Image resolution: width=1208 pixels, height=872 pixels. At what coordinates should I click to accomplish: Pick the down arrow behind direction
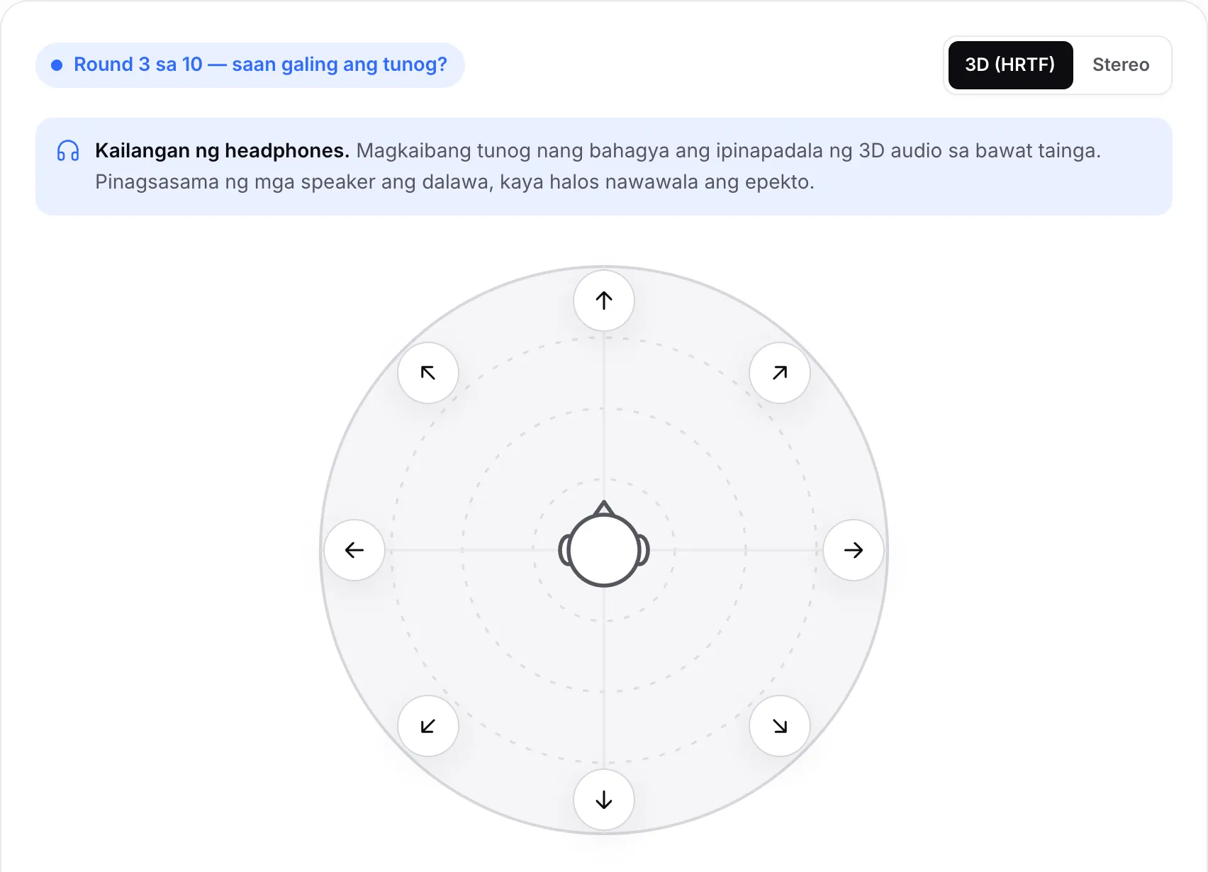[604, 800]
